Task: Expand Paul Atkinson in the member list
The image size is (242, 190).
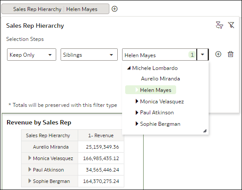Action: (x=137, y=113)
